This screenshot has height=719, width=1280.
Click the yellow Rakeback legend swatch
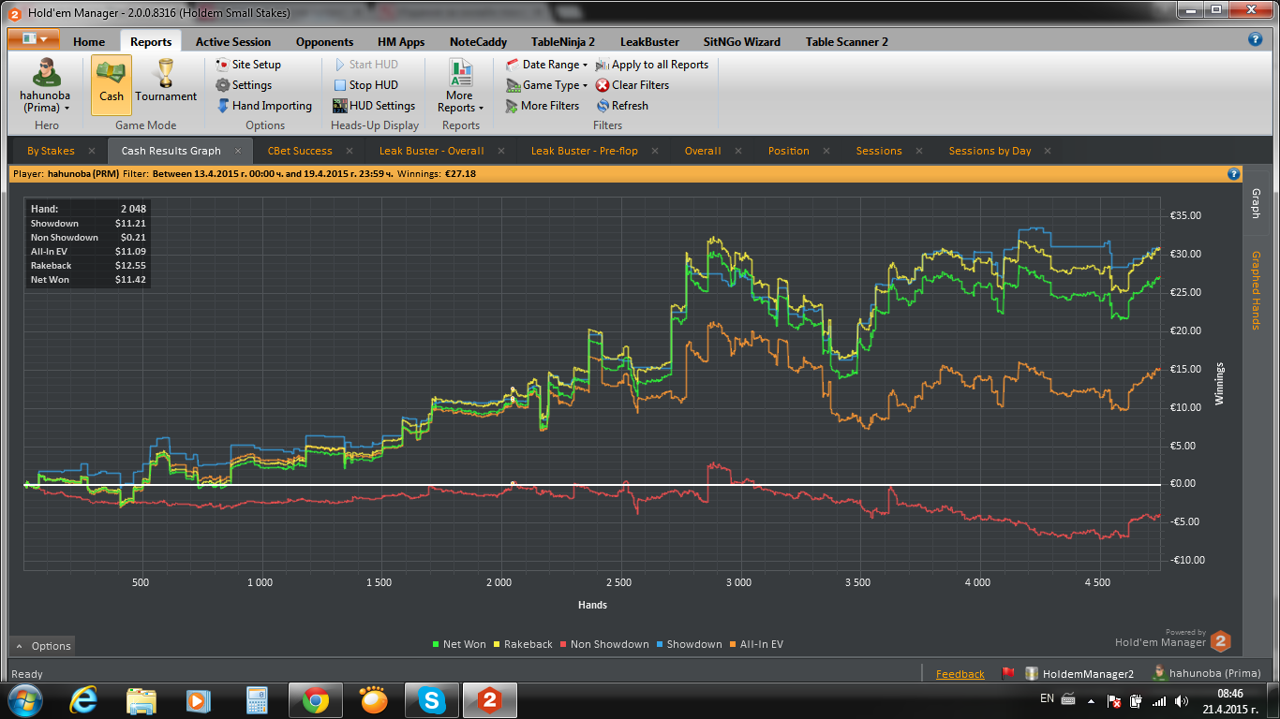(497, 644)
